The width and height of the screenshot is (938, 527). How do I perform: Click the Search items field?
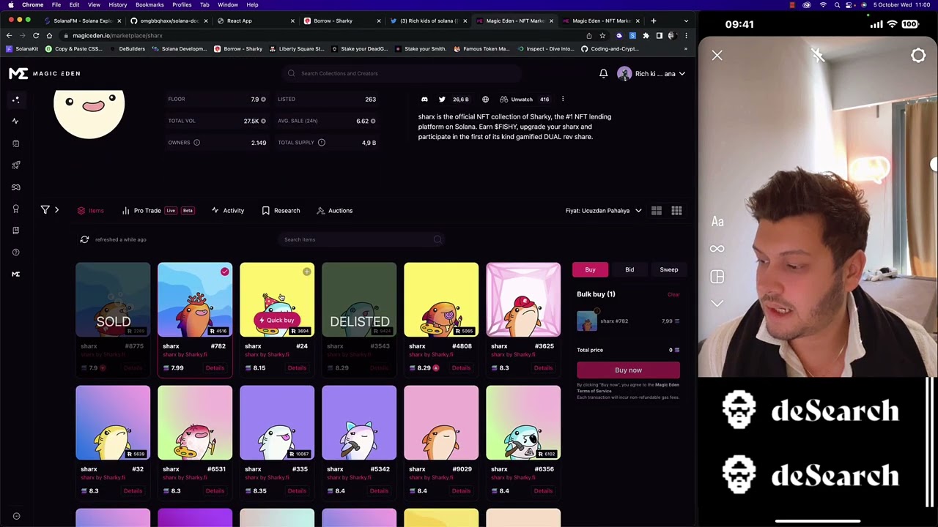(363, 239)
